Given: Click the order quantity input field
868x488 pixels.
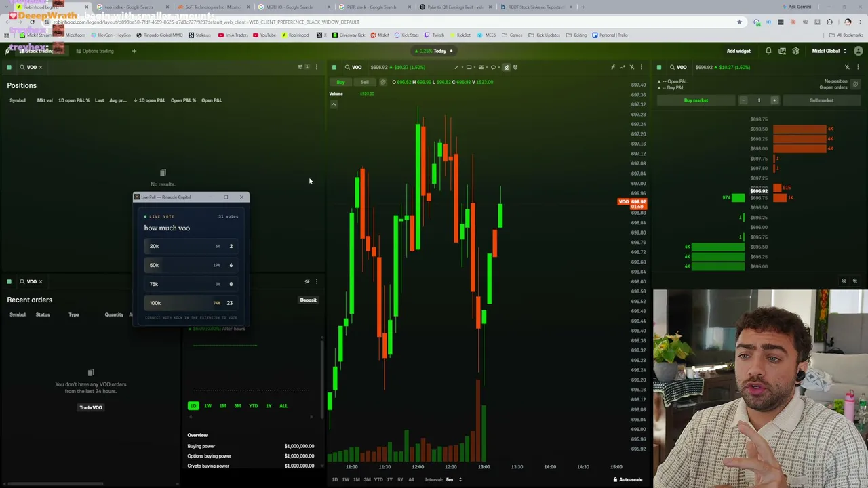Looking at the screenshot, I should click(759, 100).
